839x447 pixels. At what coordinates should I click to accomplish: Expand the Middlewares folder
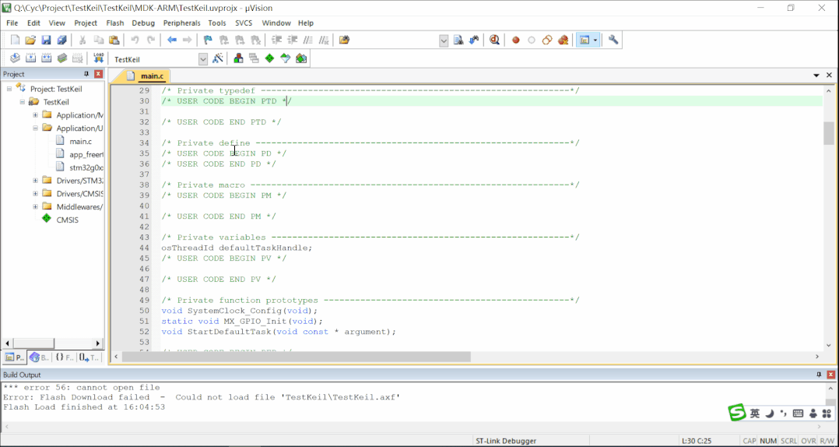(x=35, y=206)
